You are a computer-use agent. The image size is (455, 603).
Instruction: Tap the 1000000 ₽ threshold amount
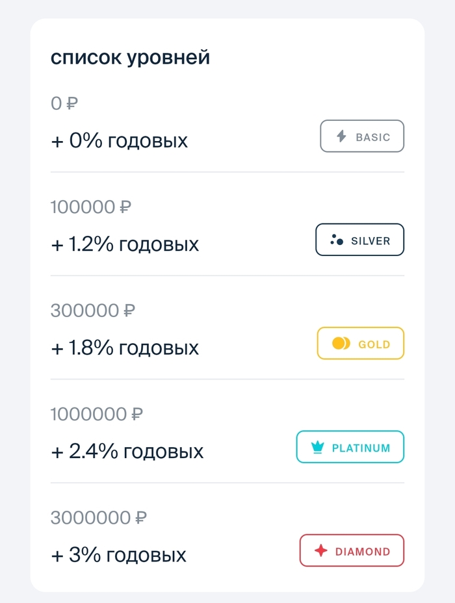click(x=97, y=414)
